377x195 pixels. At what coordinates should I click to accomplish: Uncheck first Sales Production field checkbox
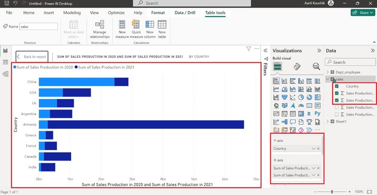tap(337, 93)
